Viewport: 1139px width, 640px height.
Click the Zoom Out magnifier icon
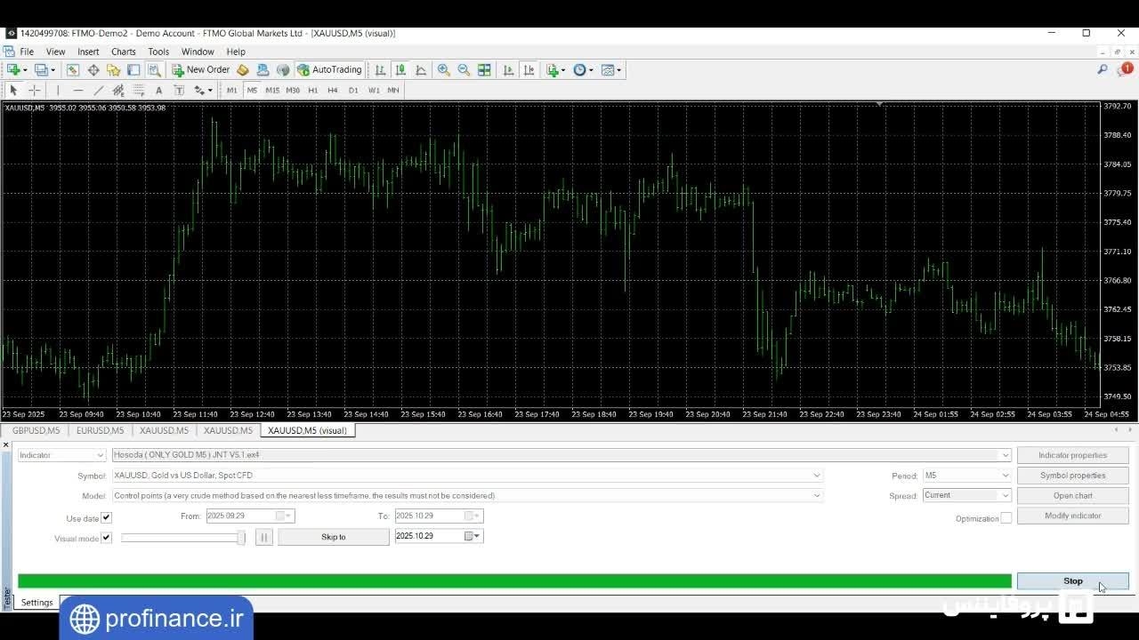tap(464, 69)
